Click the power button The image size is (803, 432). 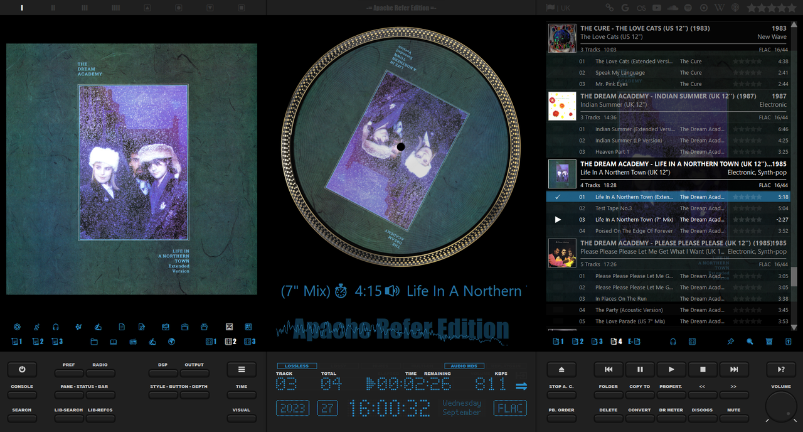[x=22, y=369]
